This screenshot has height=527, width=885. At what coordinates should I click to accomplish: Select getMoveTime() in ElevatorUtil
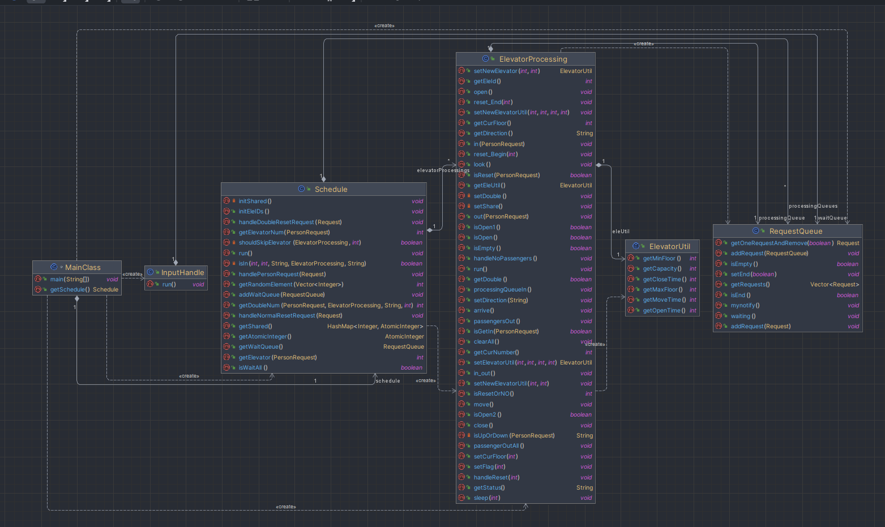[x=662, y=300]
